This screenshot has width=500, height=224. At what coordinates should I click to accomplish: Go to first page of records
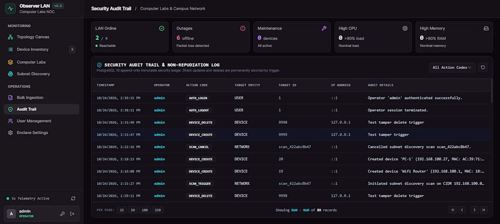coord(452,210)
